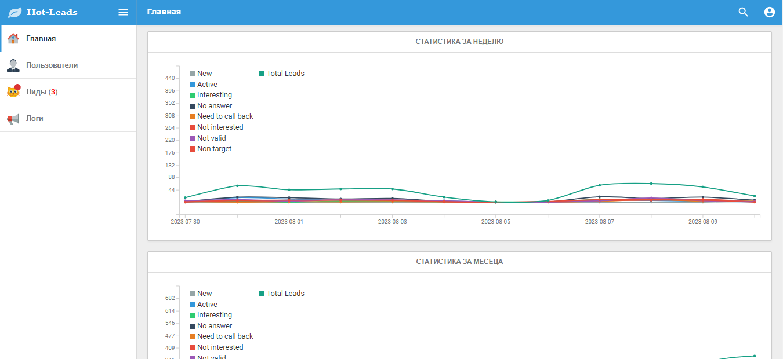783x359 pixels.
Task: Click the СТАТИСТИКА ЗА НЕДЕЛЮ panel heading
Action: tap(459, 42)
